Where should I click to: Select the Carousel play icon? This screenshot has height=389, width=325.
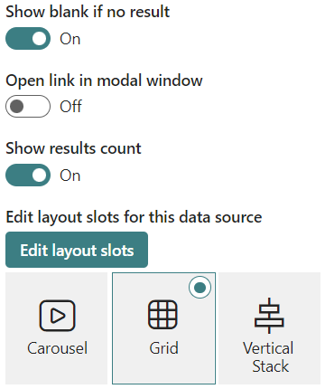pos(57,316)
